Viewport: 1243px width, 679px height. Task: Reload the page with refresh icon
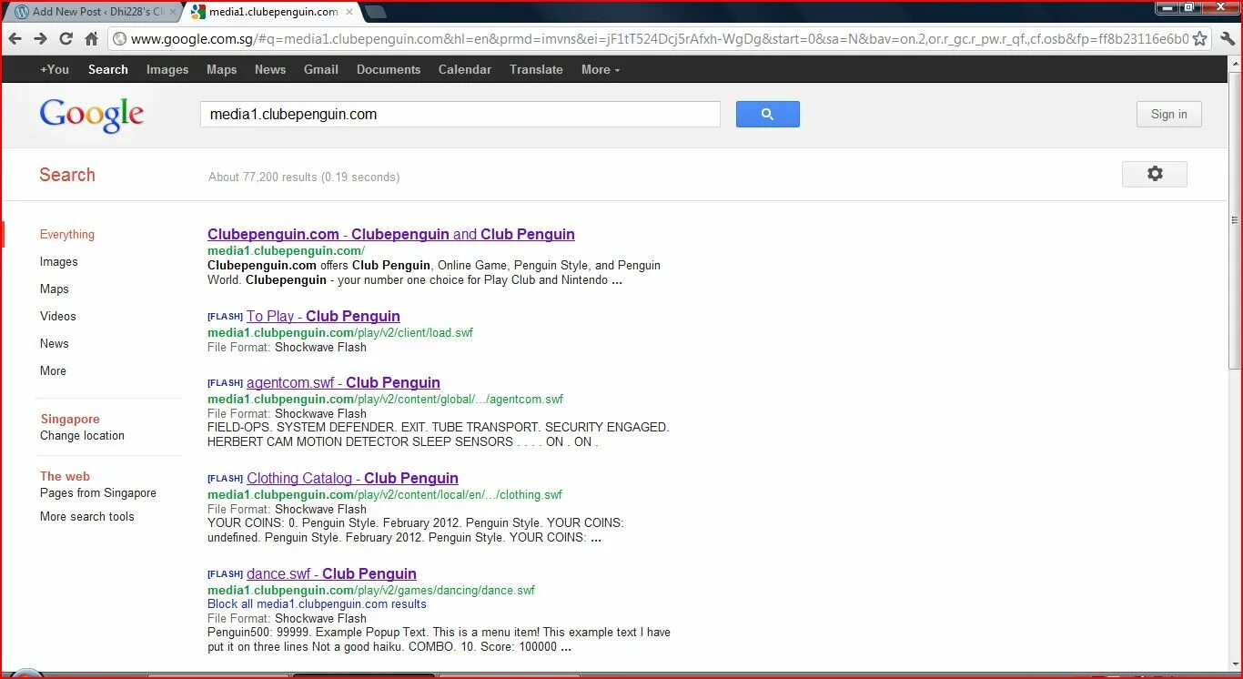[x=66, y=38]
